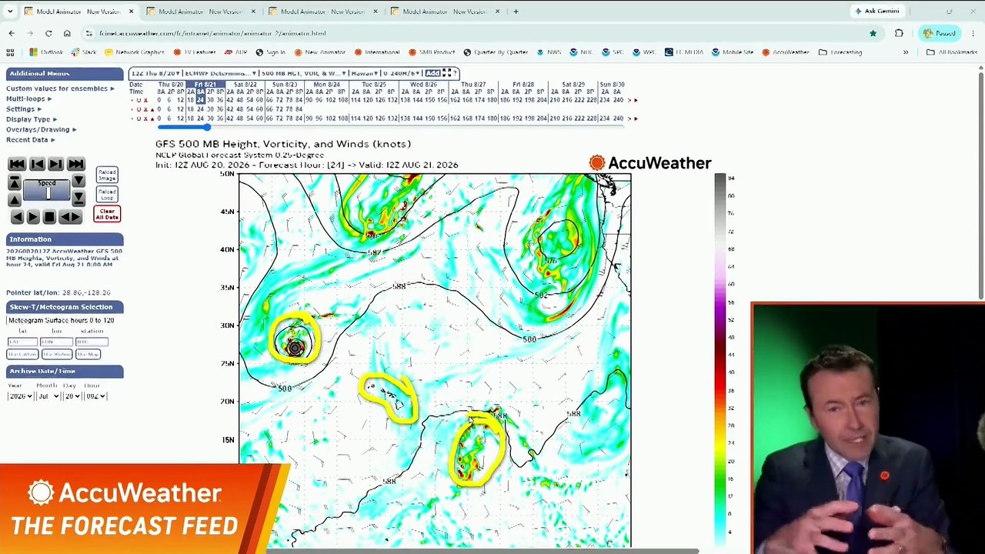Step forward one frame

point(55,164)
